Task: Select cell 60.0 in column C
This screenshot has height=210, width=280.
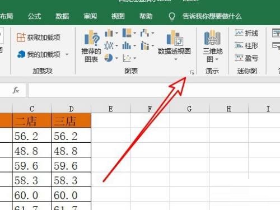Action: 32,194
